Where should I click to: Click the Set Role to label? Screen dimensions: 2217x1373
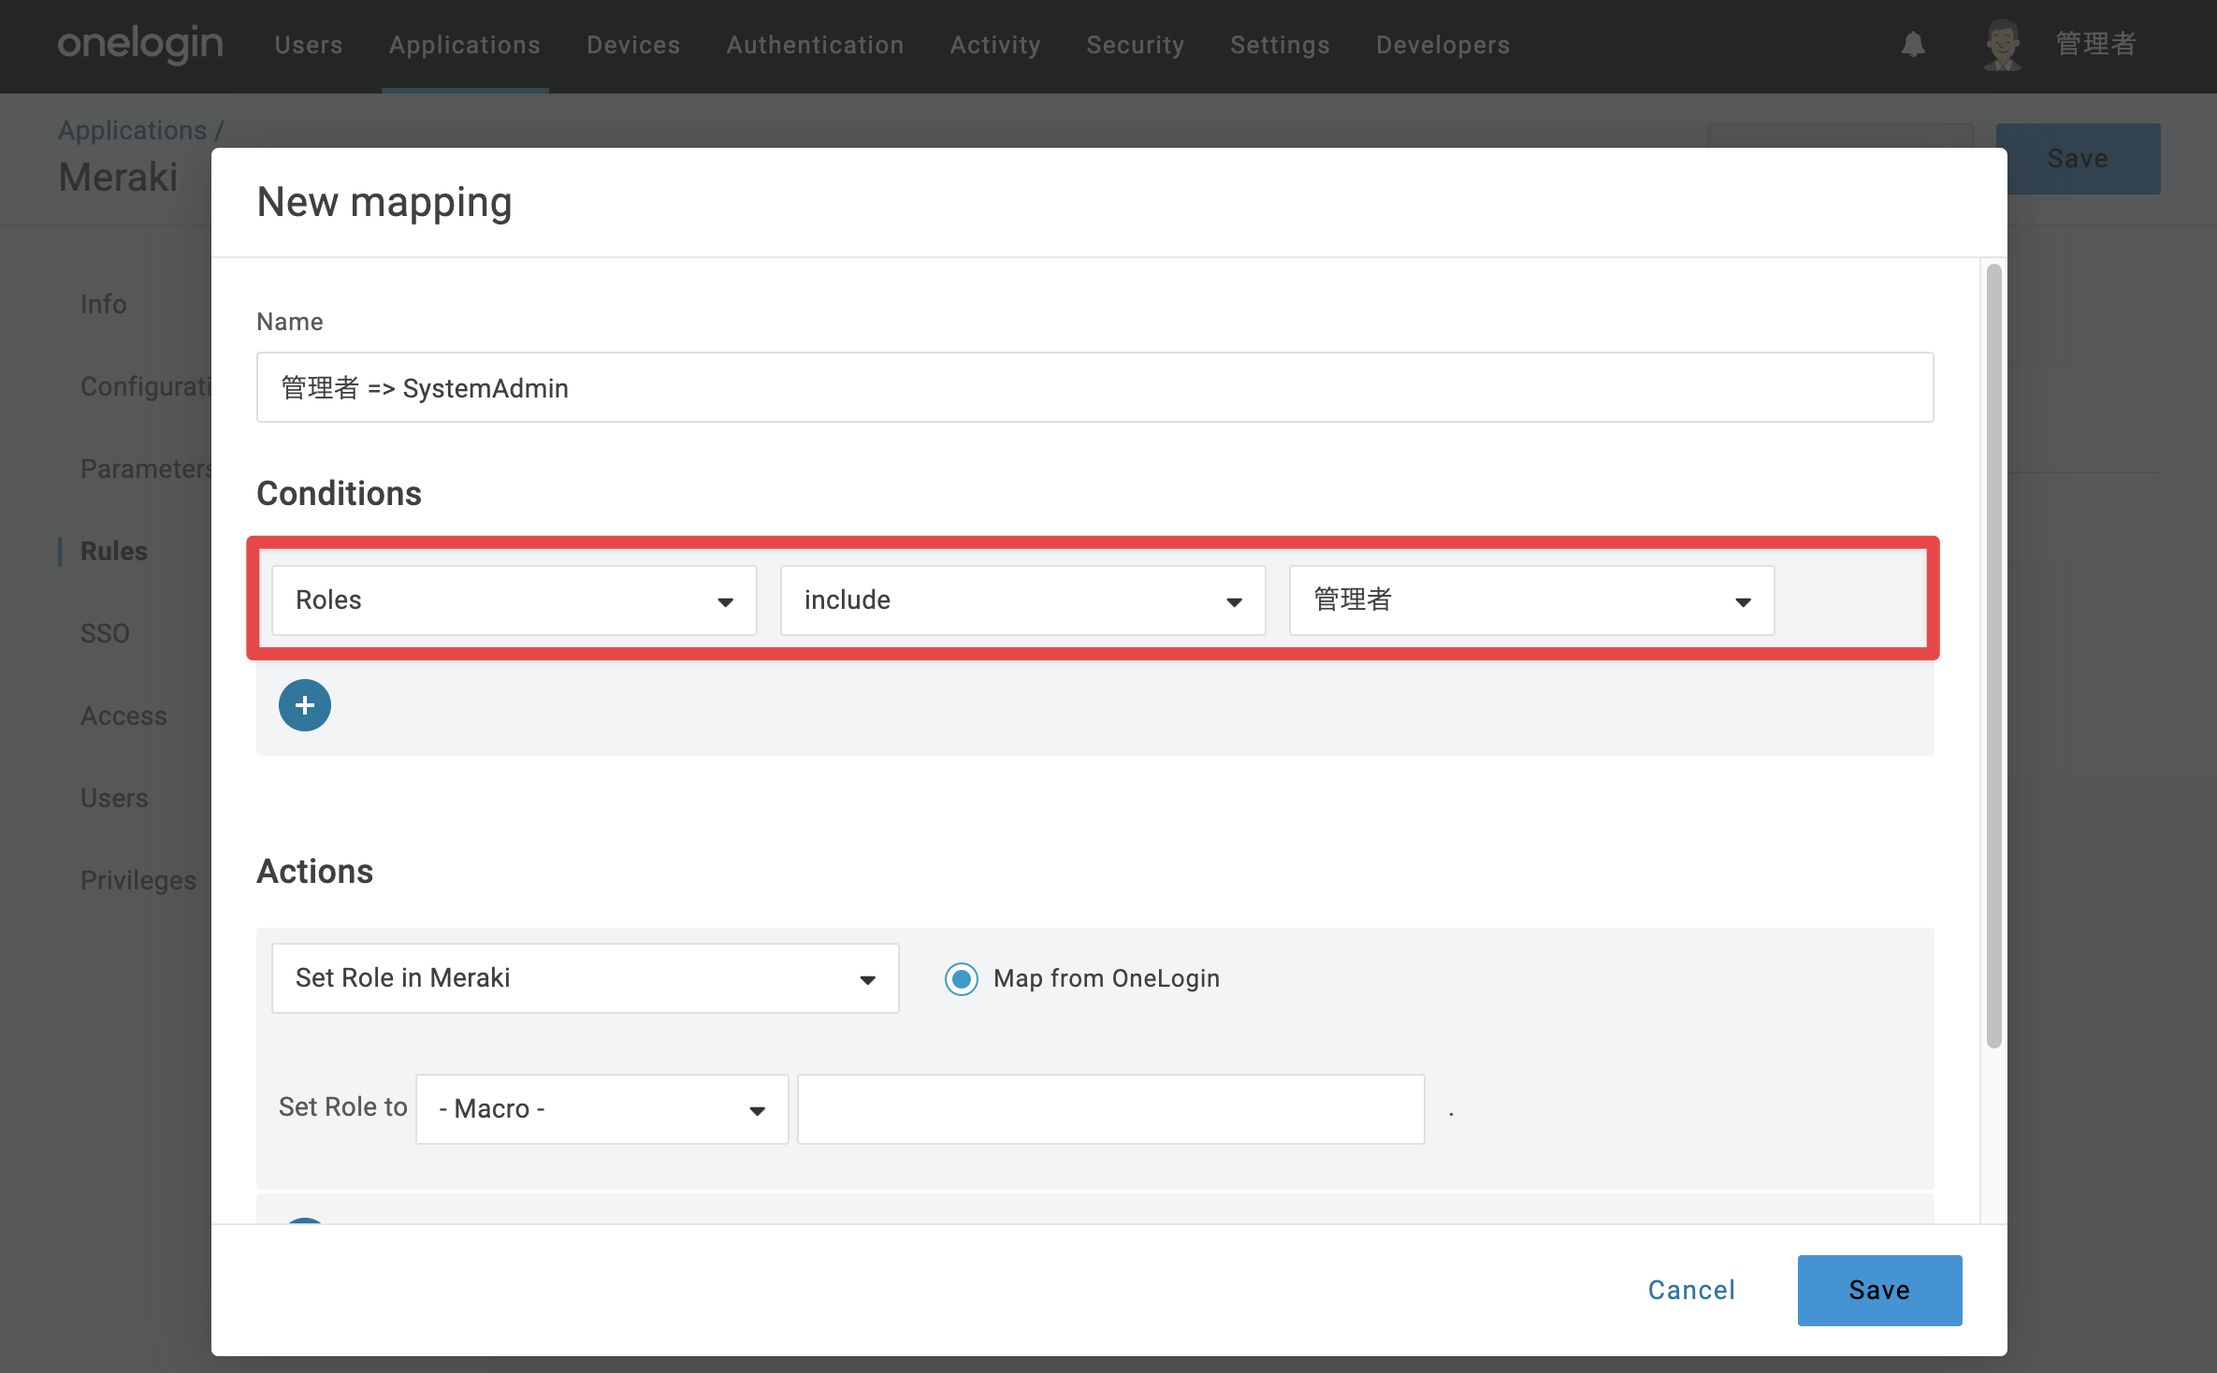click(342, 1107)
